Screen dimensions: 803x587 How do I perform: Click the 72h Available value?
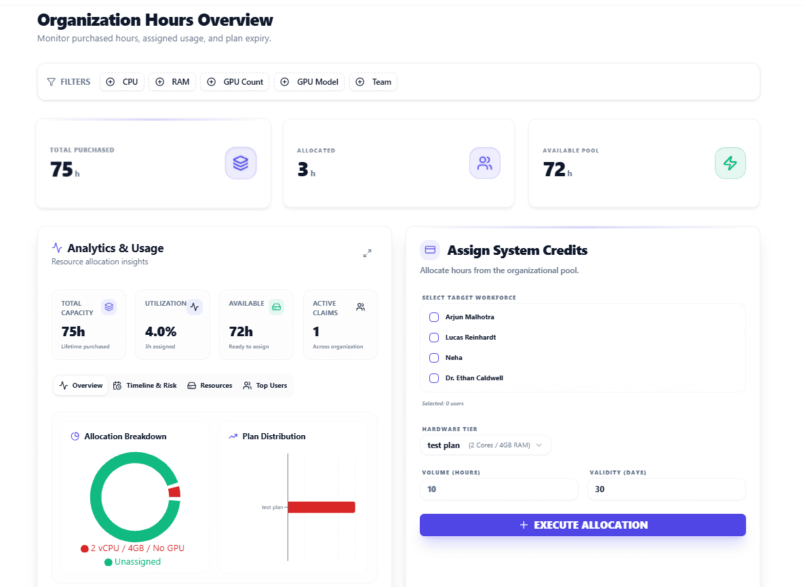[x=241, y=331]
